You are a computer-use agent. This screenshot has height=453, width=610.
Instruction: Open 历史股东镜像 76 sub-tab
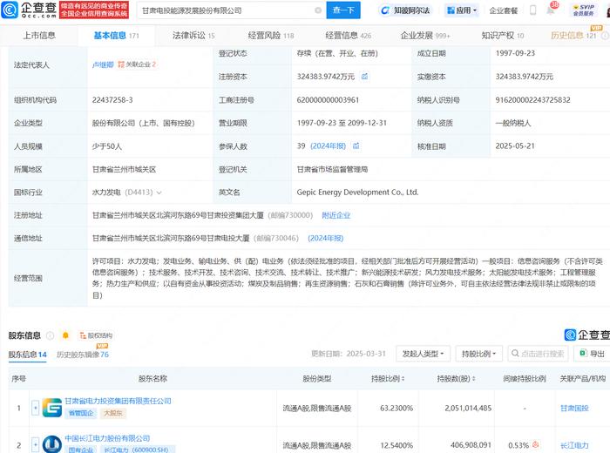(83, 355)
